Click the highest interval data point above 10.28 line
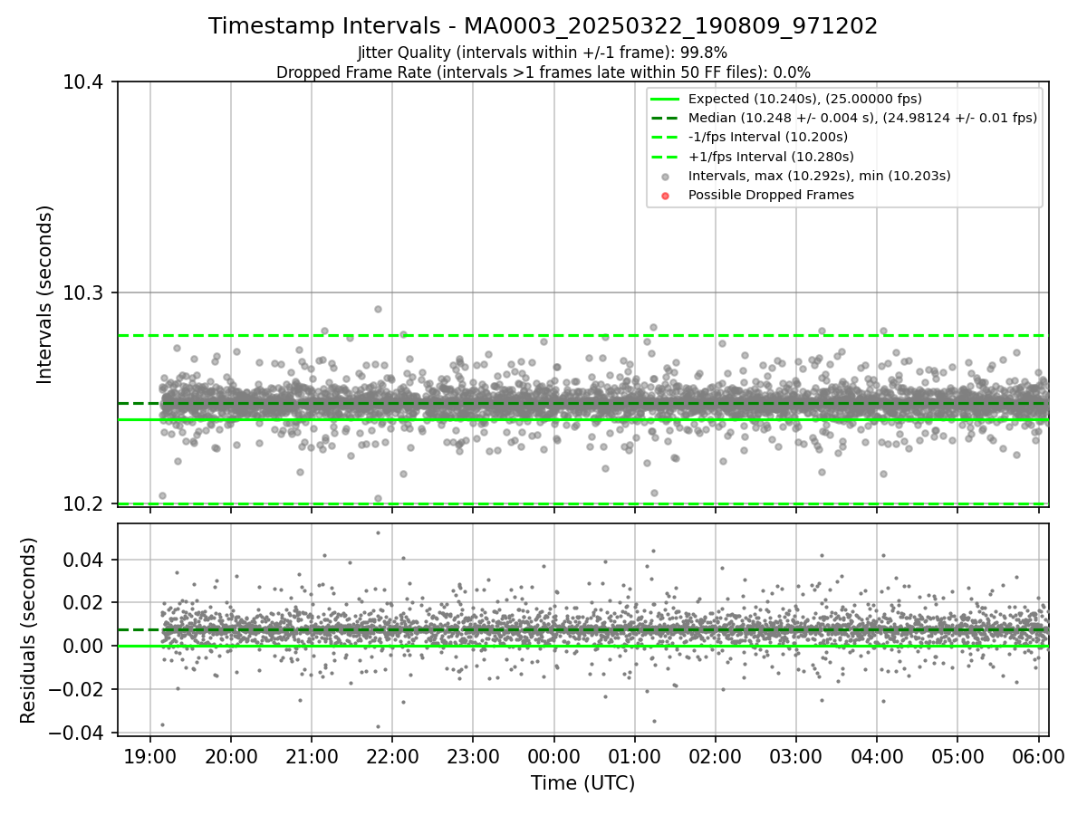 378,309
